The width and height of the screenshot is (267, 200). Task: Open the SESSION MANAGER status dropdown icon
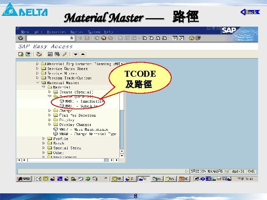coord(226,171)
